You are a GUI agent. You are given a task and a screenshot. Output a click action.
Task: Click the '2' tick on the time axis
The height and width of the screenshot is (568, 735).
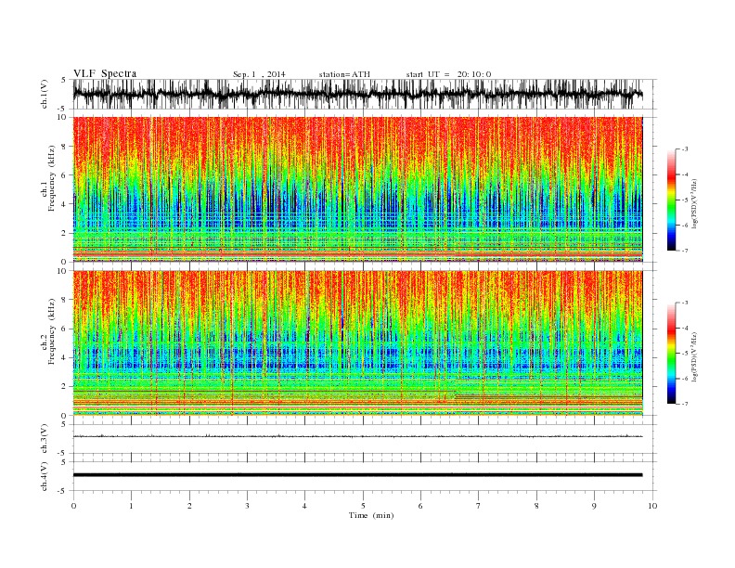(x=189, y=506)
